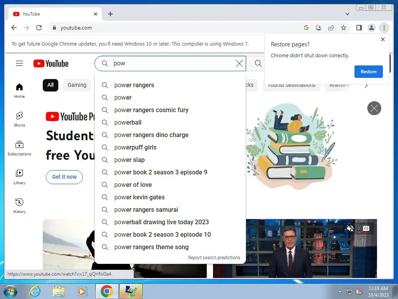Reload the page
398x299 pixels.
pos(39,28)
